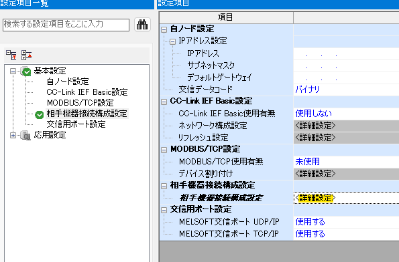Image resolution: width=399 pixels, height=262 pixels.
Task: Collapse the 基本設定 tree node
Action: pos(13,72)
